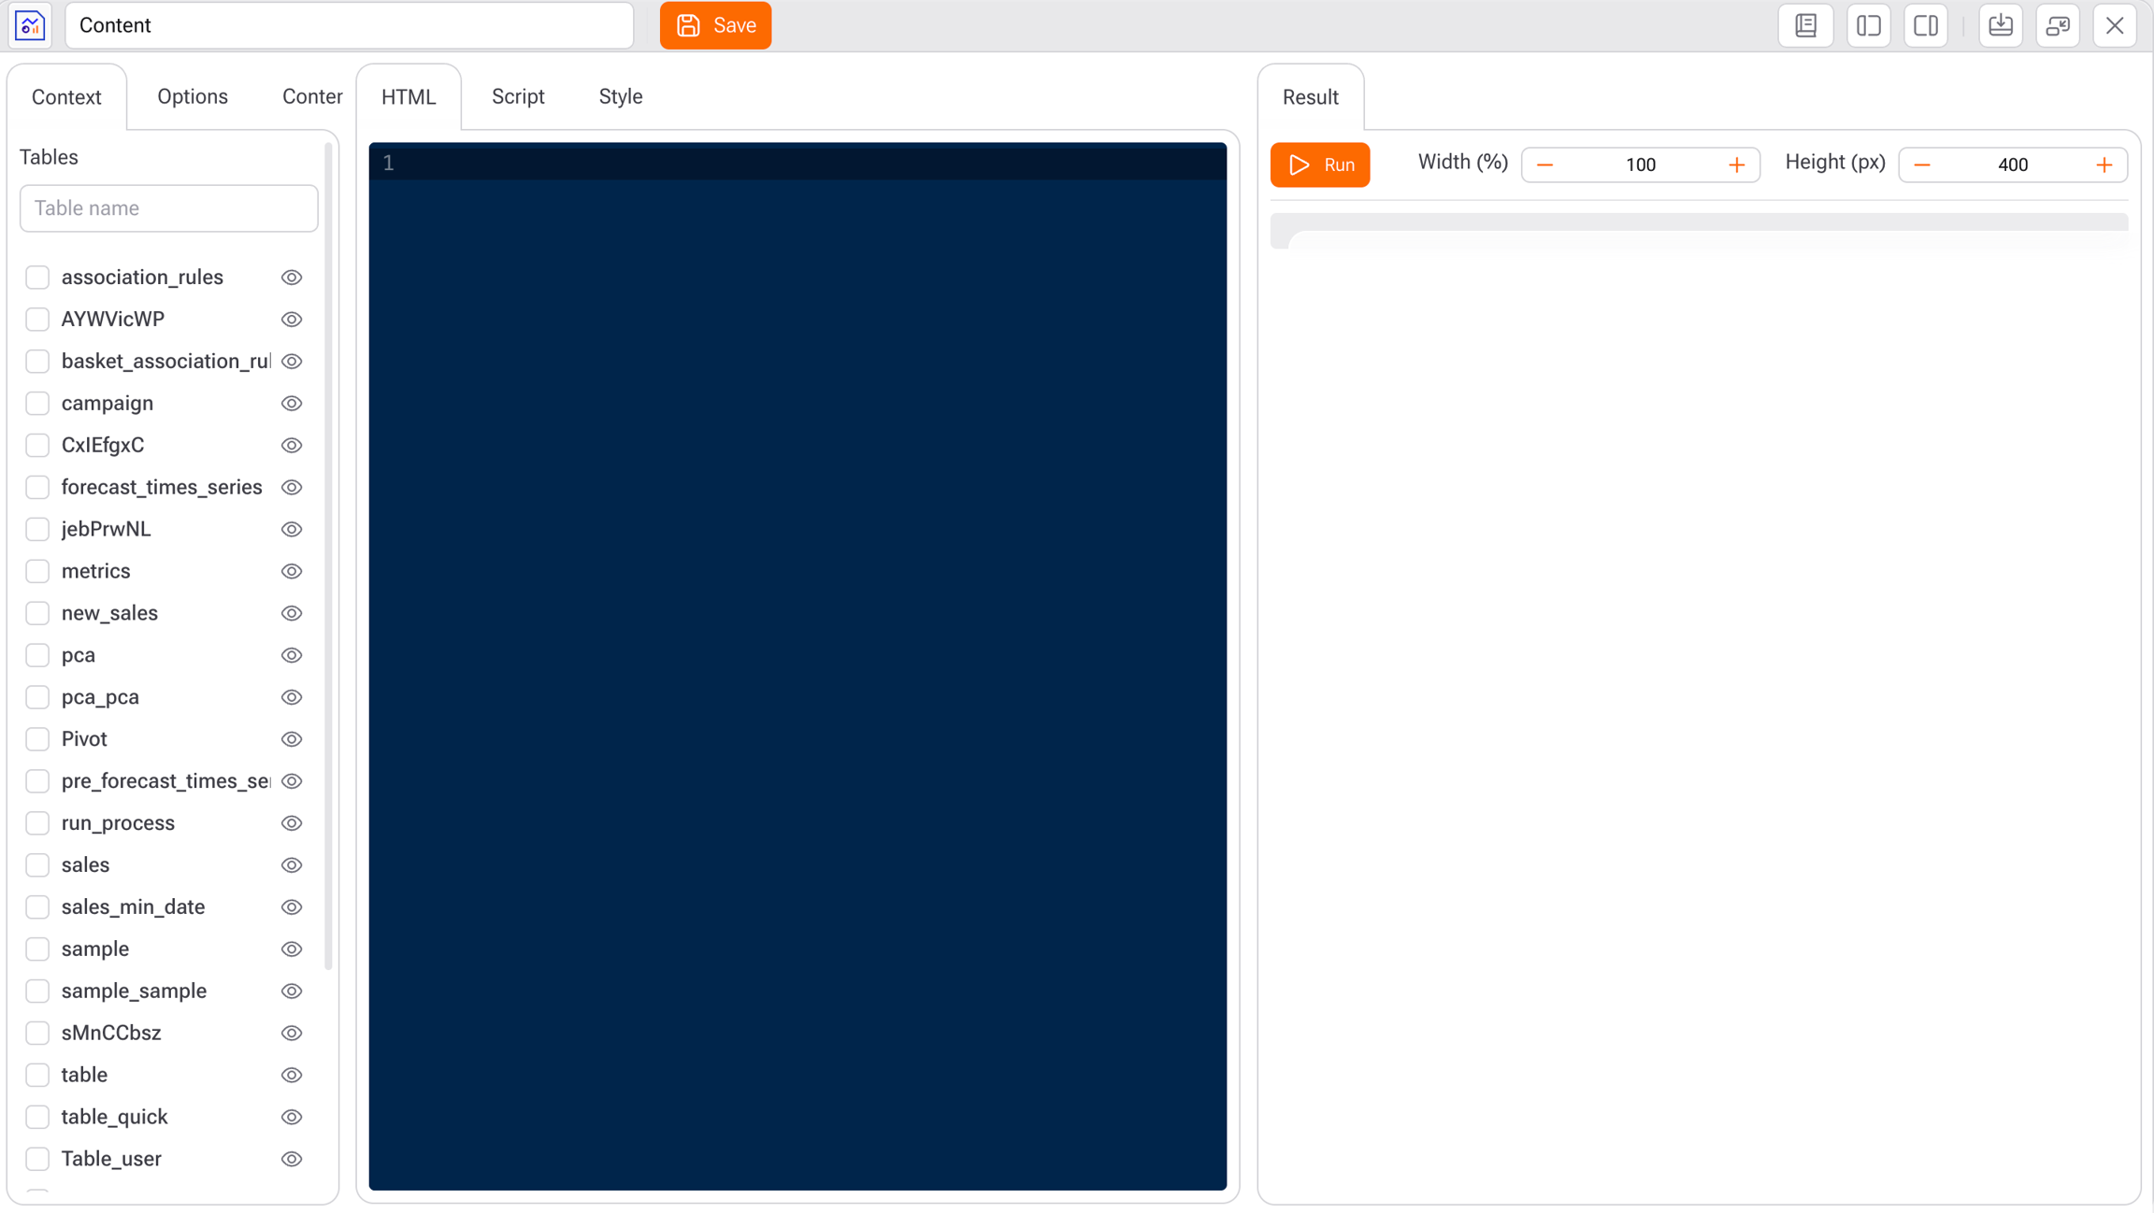Viewport: 2154px width, 1213px height.
Task: Preview the campaign table with eye icon
Action: [x=292, y=404]
